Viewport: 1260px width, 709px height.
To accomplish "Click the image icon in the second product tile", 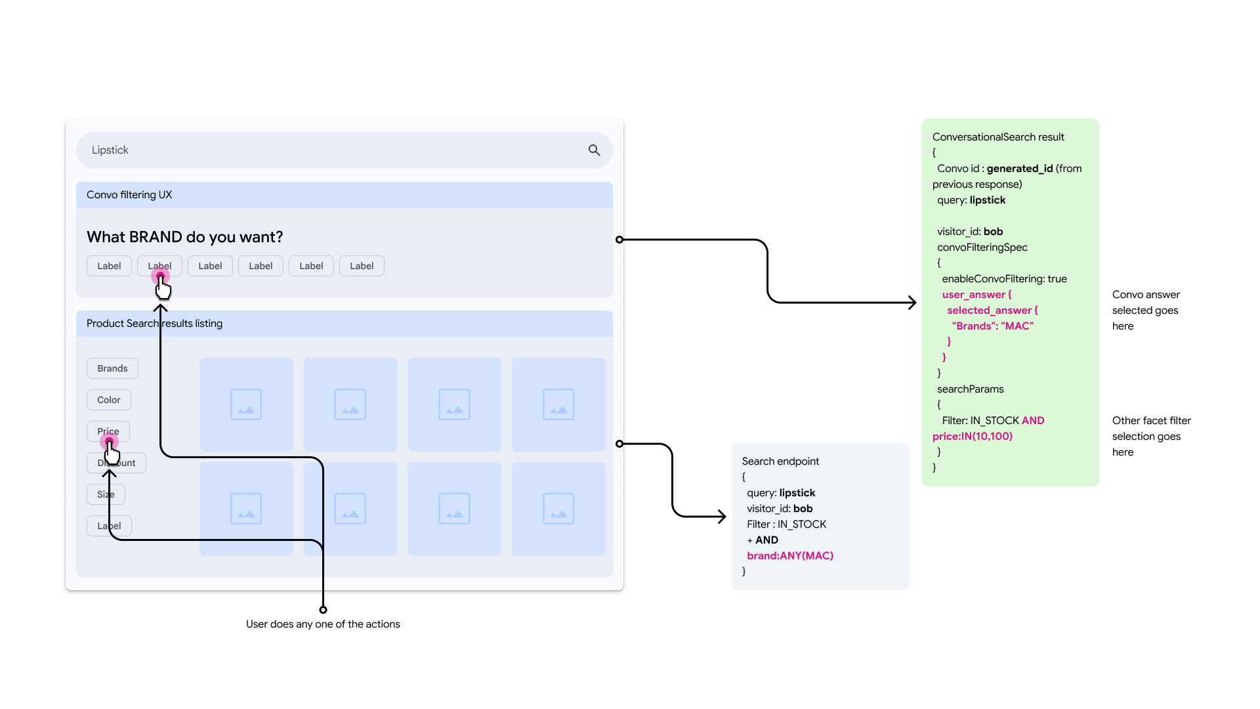I will [350, 404].
